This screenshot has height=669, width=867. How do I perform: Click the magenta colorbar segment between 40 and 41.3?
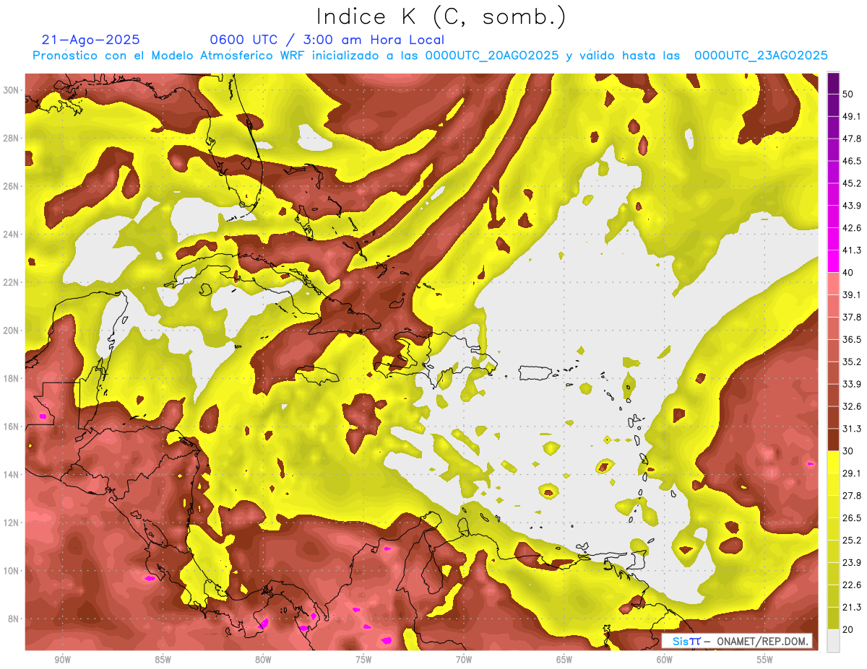point(833,261)
